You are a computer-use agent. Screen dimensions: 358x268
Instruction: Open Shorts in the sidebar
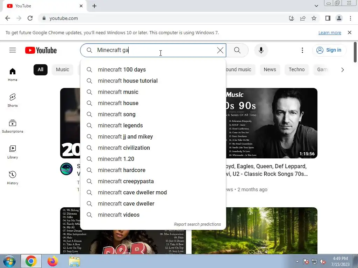(x=13, y=100)
